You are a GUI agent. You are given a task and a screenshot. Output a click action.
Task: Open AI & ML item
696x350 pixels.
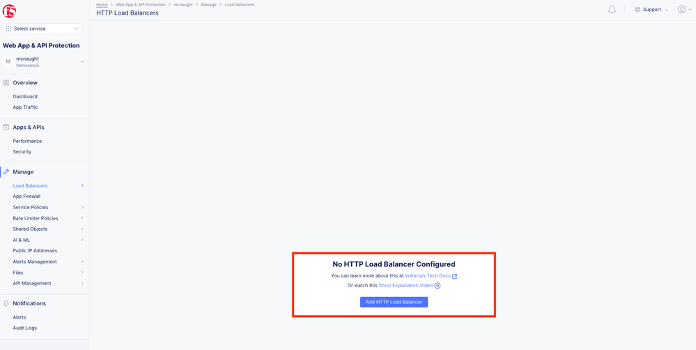tap(22, 240)
